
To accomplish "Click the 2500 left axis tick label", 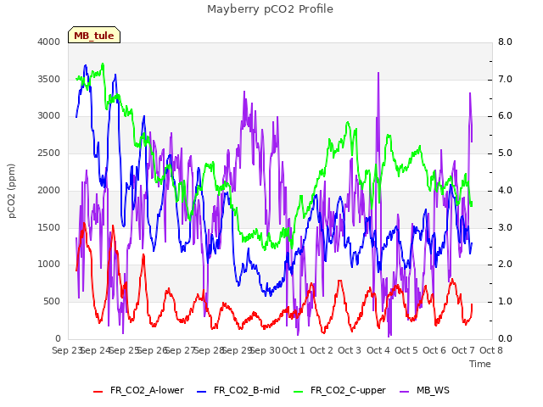I will coord(49,153).
